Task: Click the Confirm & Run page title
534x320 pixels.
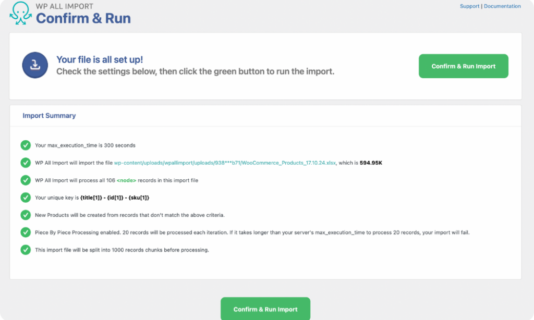Action: point(83,18)
